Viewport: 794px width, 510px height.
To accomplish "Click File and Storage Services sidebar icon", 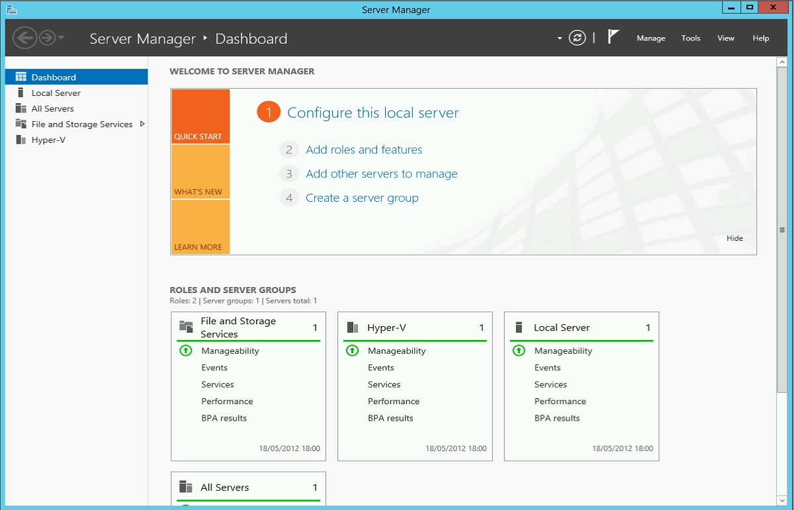I will point(21,124).
